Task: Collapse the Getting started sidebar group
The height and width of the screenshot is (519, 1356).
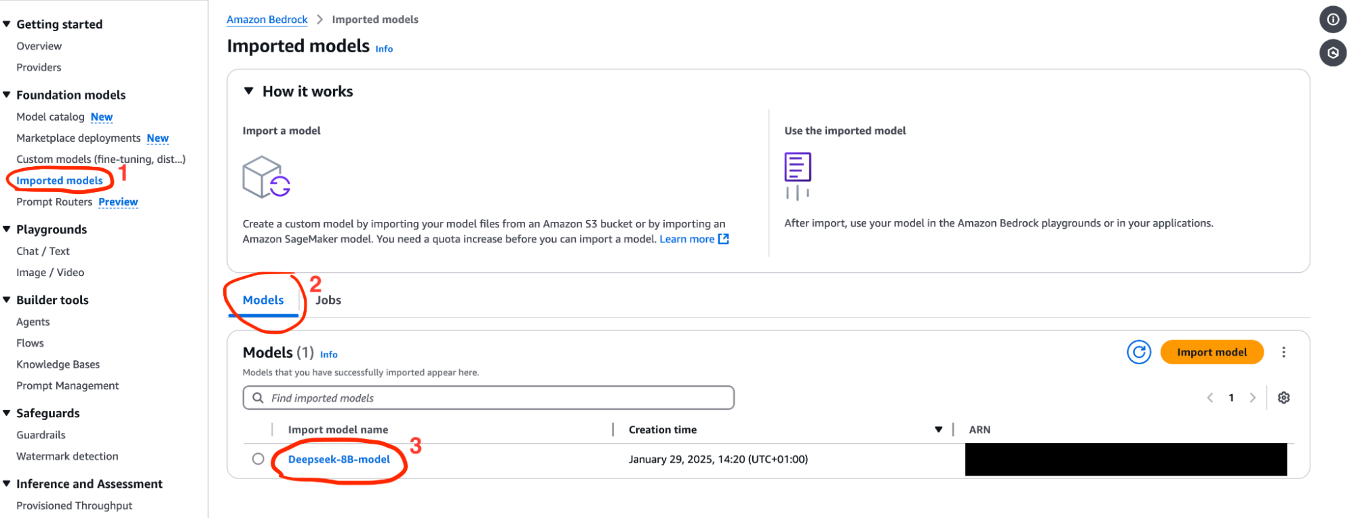Action: [7, 24]
